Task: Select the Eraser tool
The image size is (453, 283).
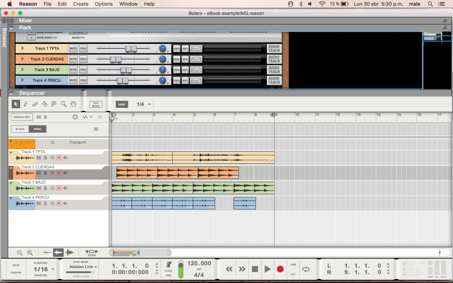Action: pos(35,104)
